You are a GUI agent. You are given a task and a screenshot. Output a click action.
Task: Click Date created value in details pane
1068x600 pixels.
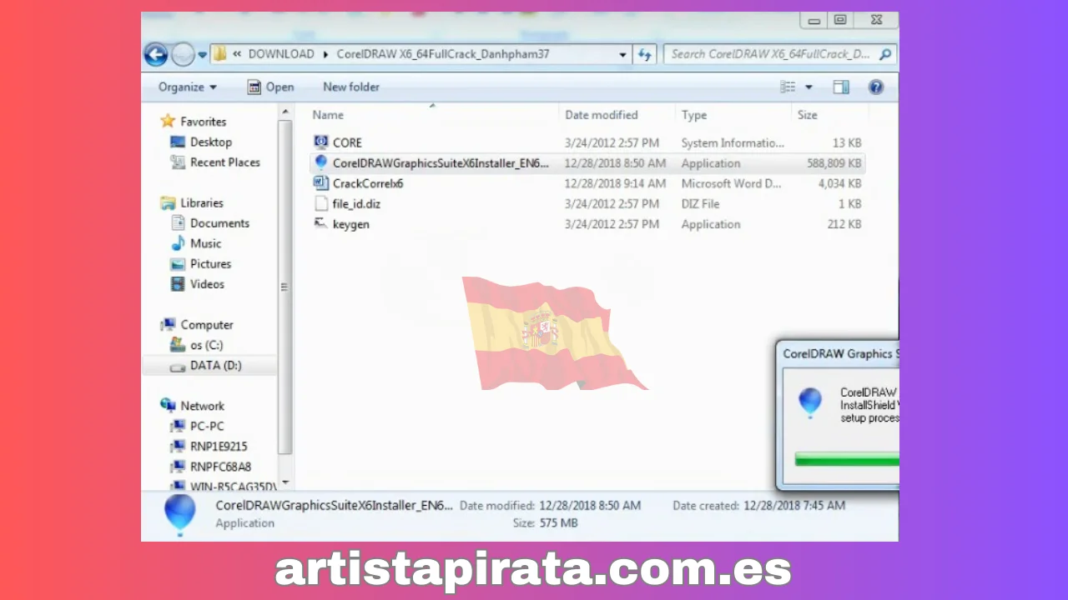[x=793, y=505]
